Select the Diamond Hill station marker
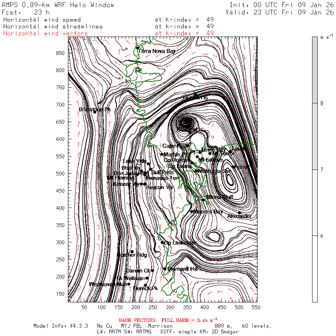336x336 pixels. [164, 269]
